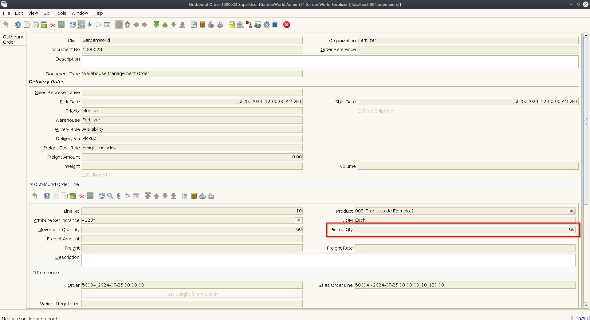Open the Product lookup button
Screen dimensions: 590x320
(572, 211)
